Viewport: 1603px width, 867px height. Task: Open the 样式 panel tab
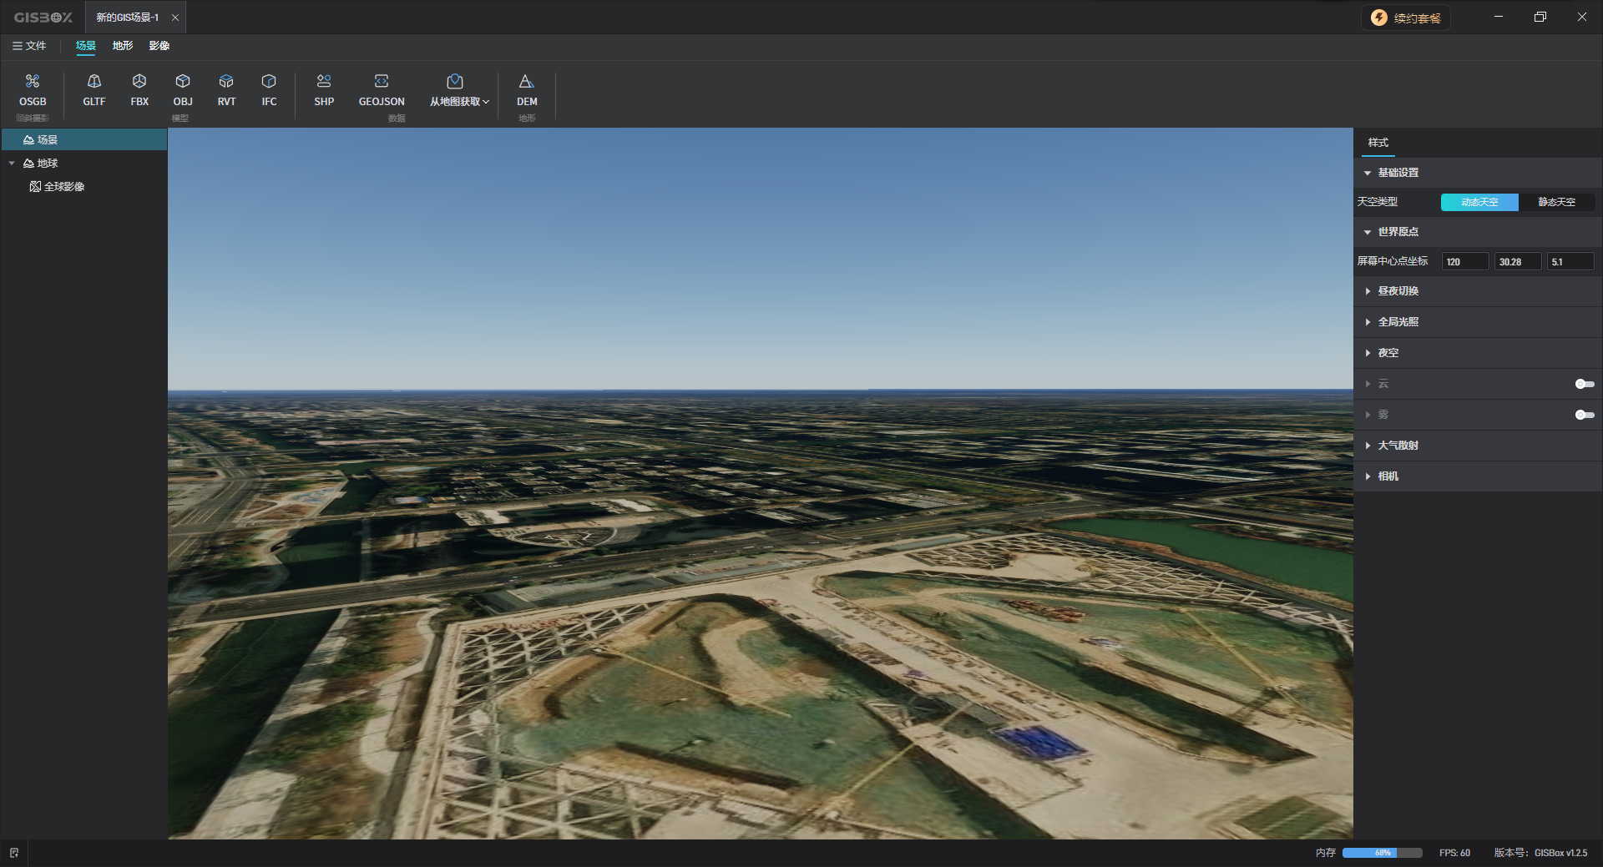point(1378,143)
